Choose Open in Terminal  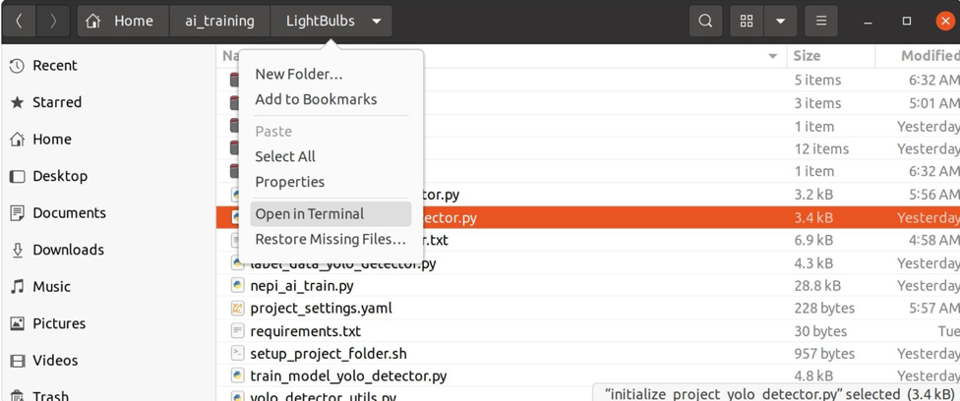click(x=310, y=214)
